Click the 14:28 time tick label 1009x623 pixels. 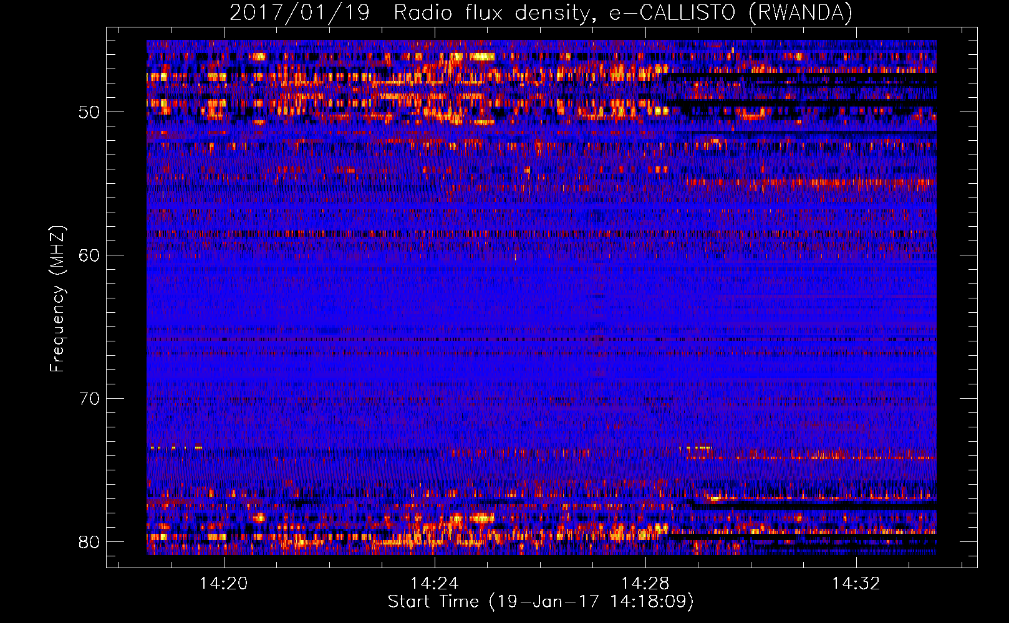pyautogui.click(x=645, y=584)
